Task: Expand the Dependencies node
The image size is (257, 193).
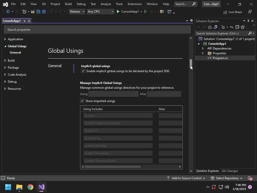Action: [203, 49]
